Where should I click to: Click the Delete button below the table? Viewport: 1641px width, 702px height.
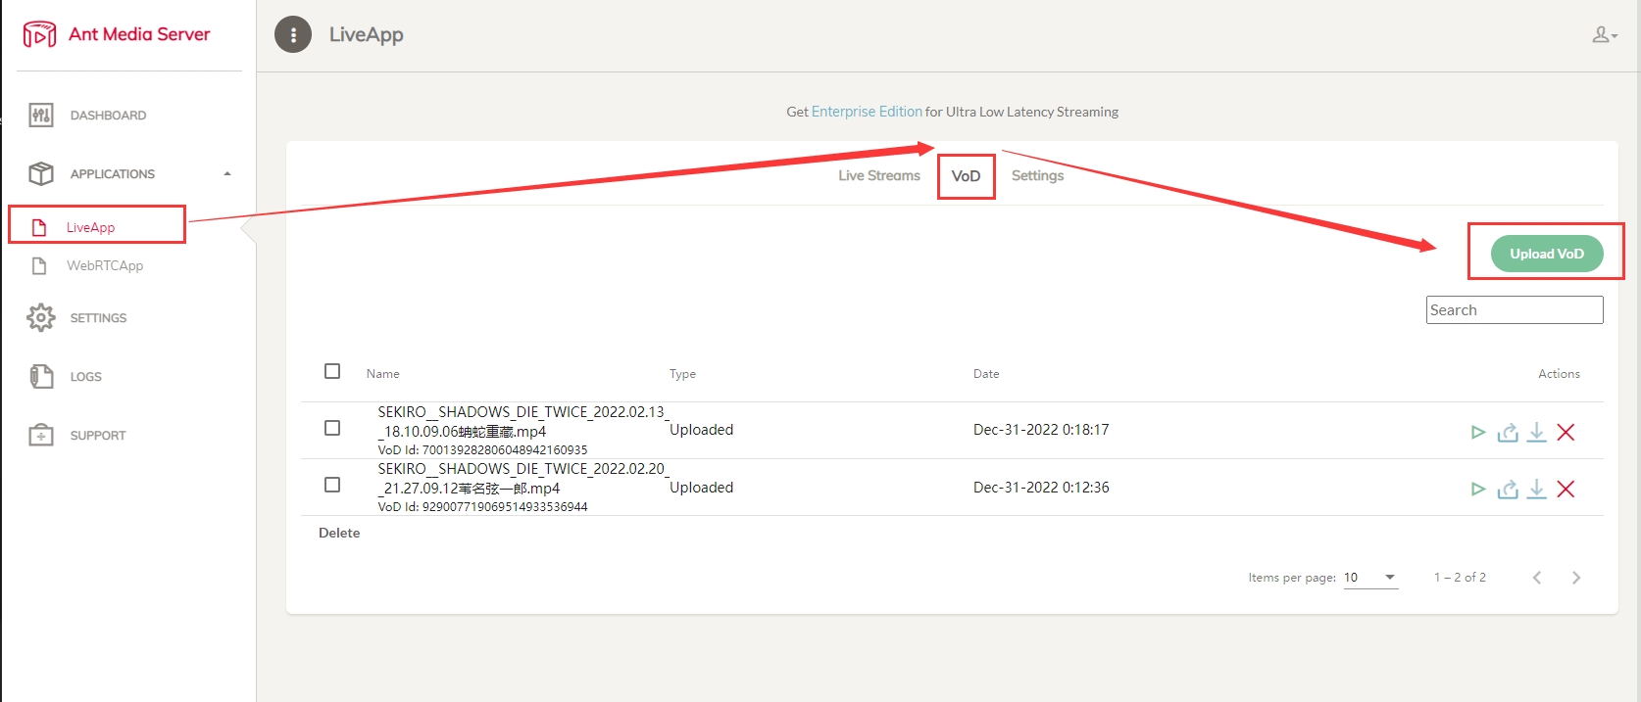[339, 533]
